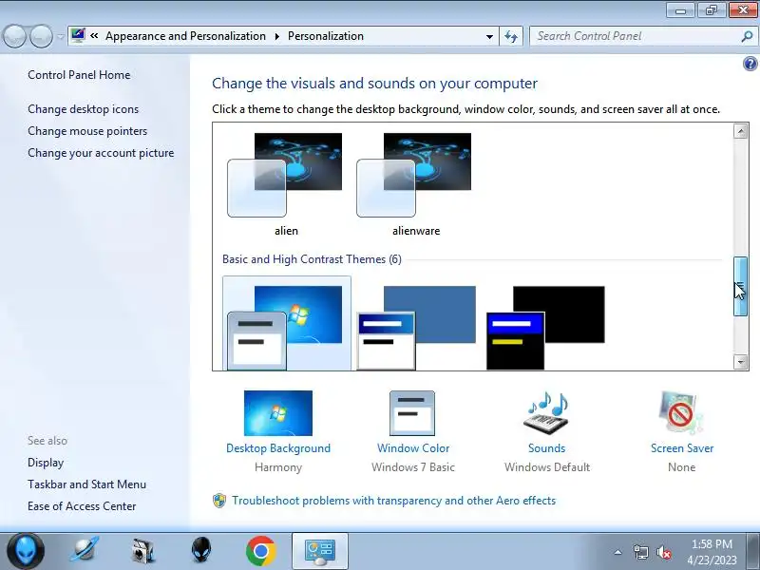The height and width of the screenshot is (570, 760).
Task: Click the Desktop Background Harmony icon
Action: 278,413
